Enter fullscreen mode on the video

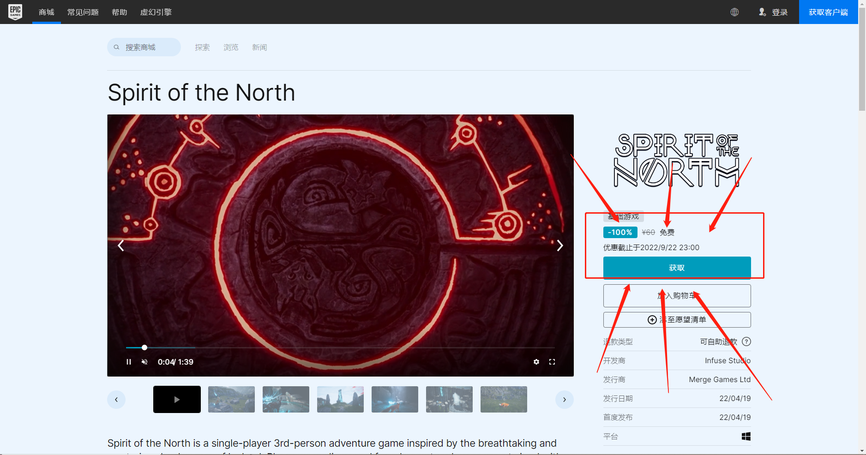552,362
